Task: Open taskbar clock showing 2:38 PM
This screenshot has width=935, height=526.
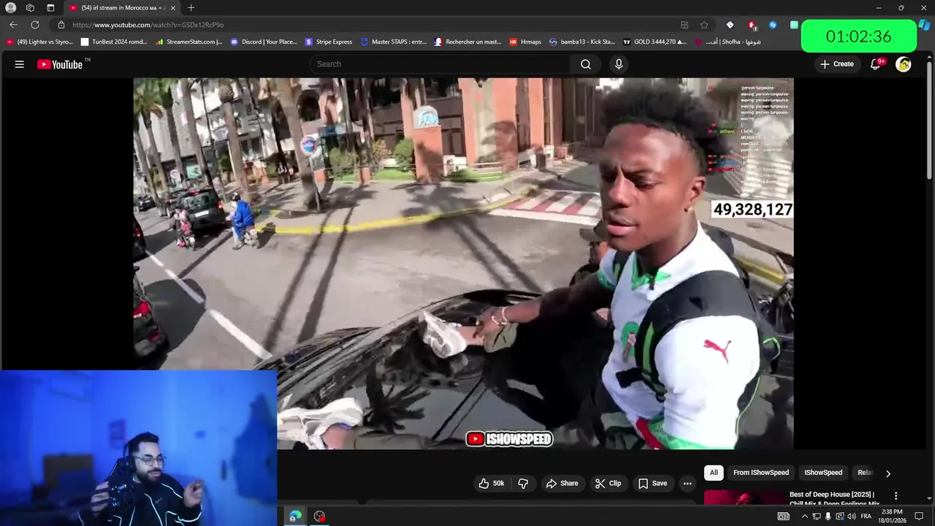Action: pyautogui.click(x=892, y=517)
